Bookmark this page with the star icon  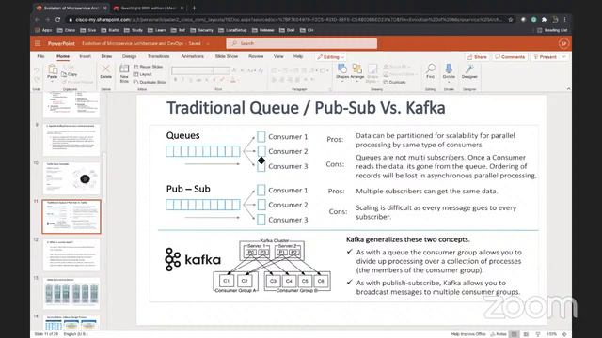(x=511, y=19)
